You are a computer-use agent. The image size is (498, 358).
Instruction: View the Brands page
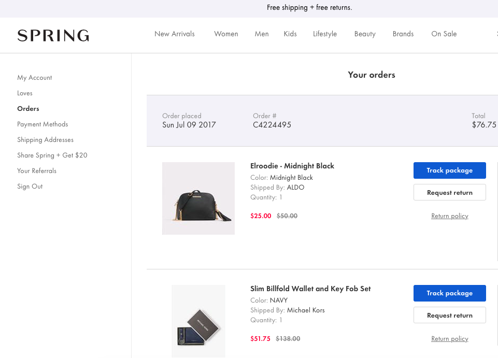(x=403, y=34)
